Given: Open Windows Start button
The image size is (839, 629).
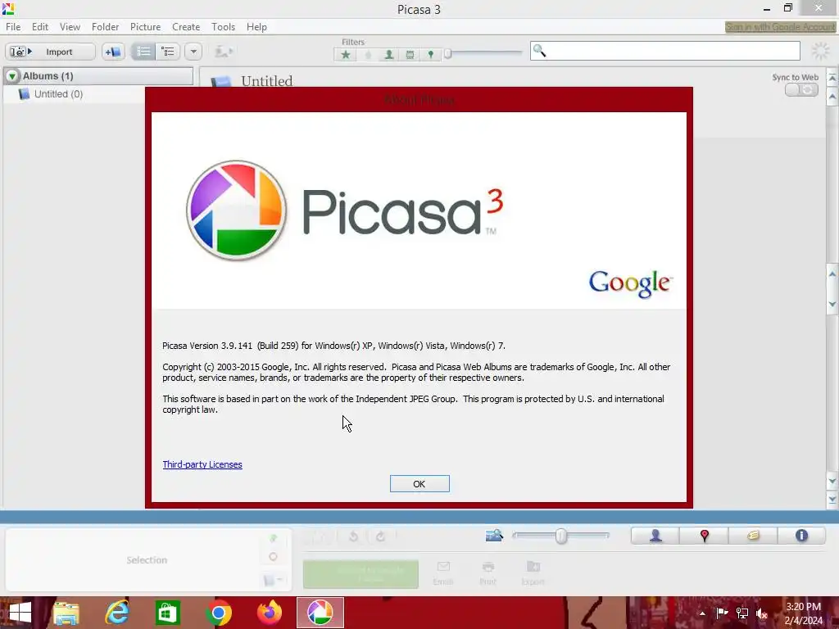Looking at the screenshot, I should (20, 613).
